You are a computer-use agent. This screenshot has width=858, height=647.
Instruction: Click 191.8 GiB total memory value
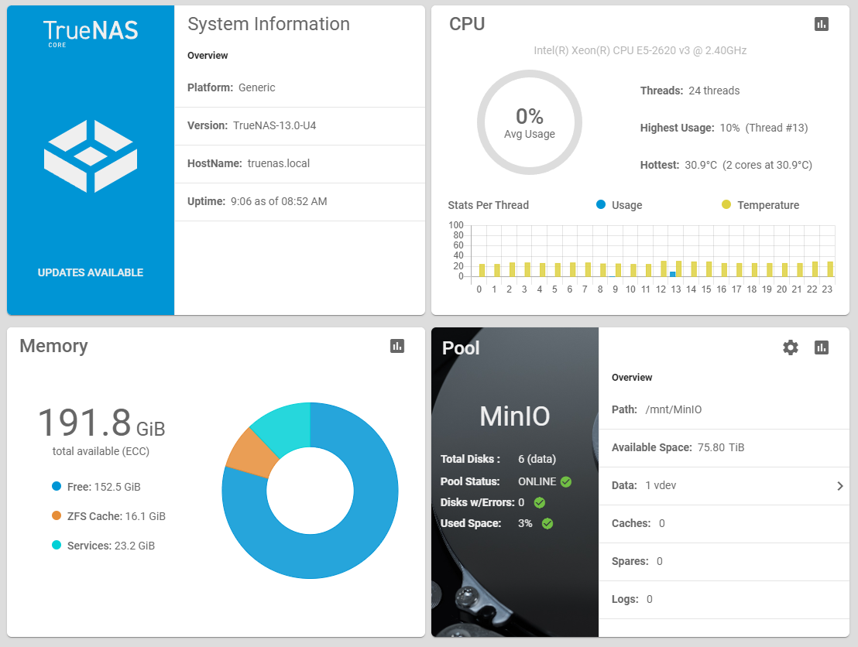click(101, 423)
